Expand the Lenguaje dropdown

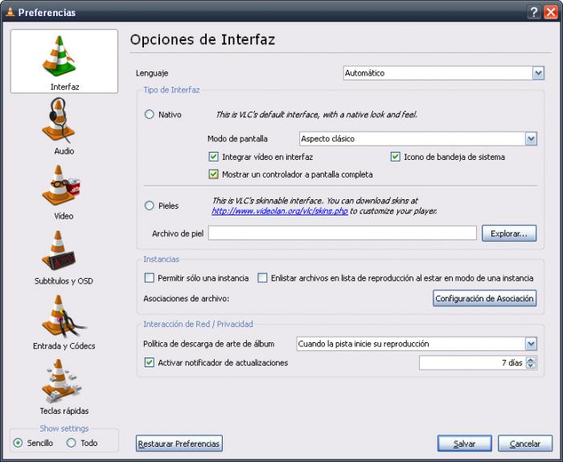tap(538, 73)
